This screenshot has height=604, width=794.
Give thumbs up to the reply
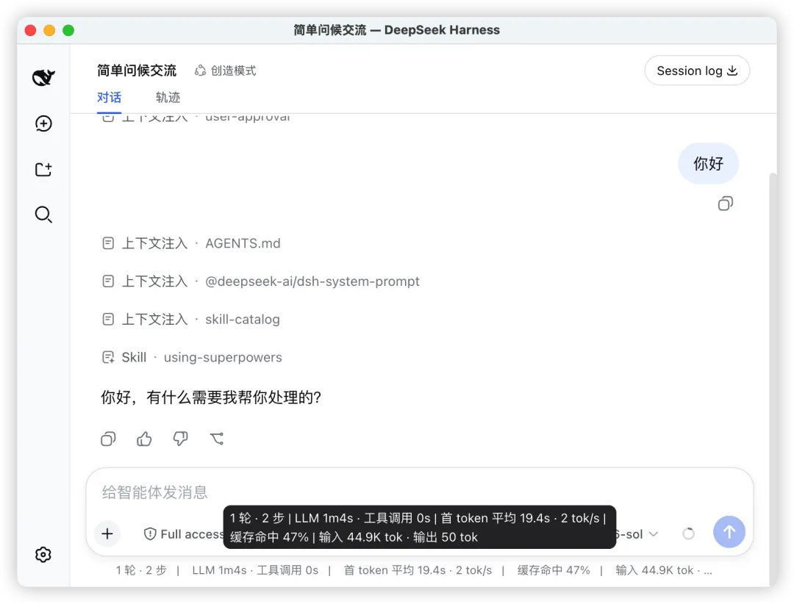point(144,439)
